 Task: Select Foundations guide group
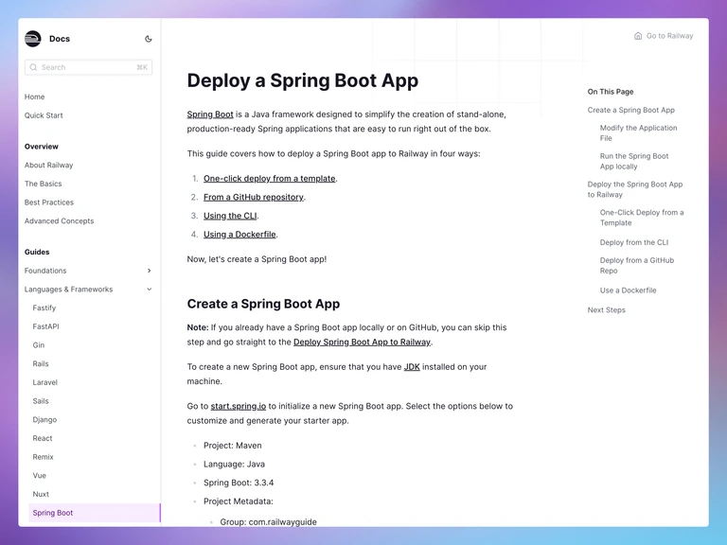45,271
